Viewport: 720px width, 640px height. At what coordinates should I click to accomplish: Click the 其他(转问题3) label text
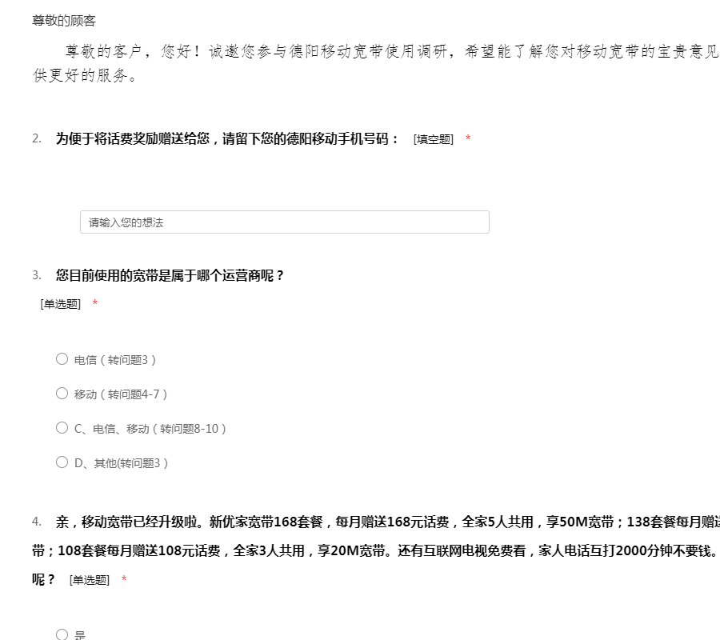(122, 463)
